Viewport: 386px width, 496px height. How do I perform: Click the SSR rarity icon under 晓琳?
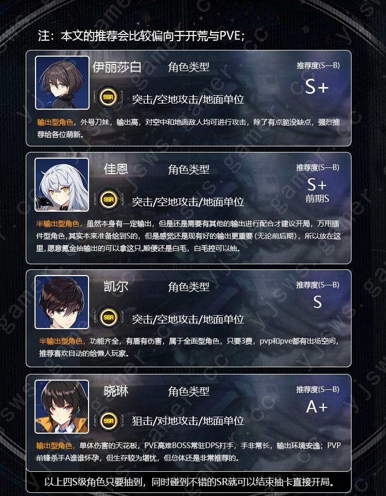tap(109, 421)
